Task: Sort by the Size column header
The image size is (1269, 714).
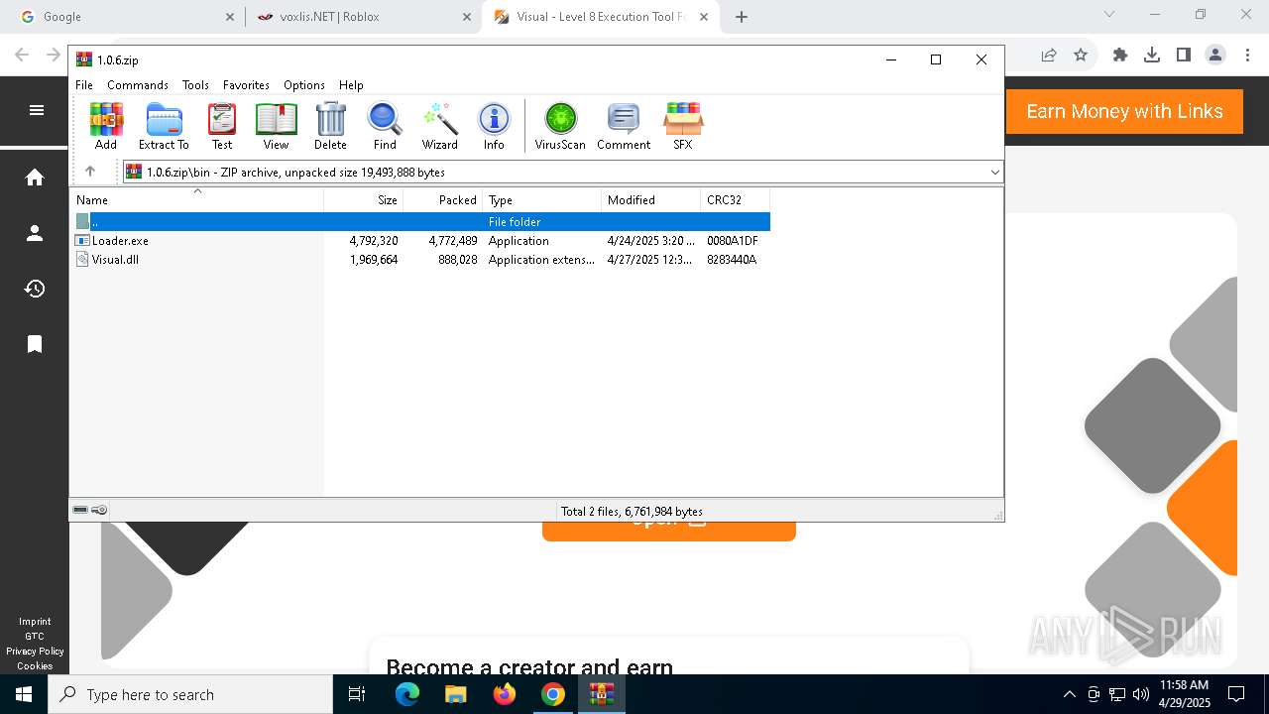Action: (x=364, y=199)
